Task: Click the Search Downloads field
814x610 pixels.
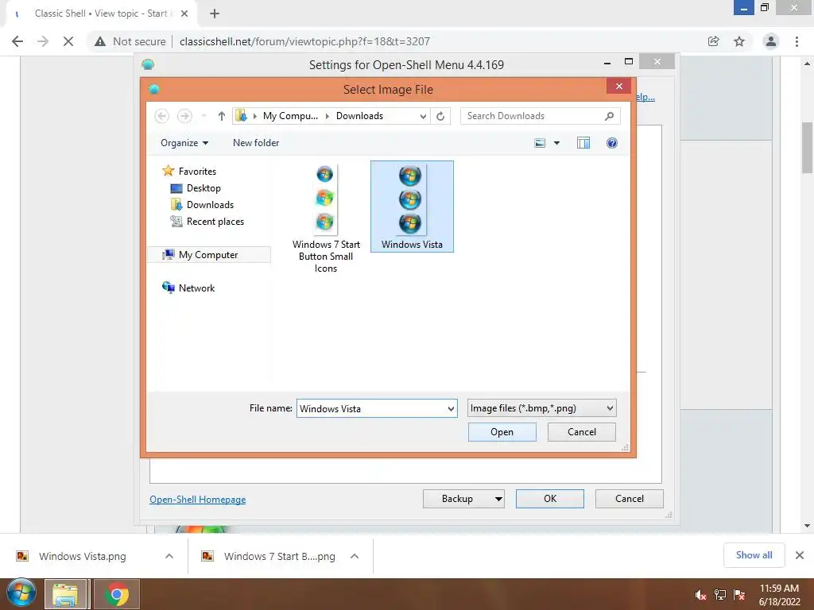Action: coord(540,116)
